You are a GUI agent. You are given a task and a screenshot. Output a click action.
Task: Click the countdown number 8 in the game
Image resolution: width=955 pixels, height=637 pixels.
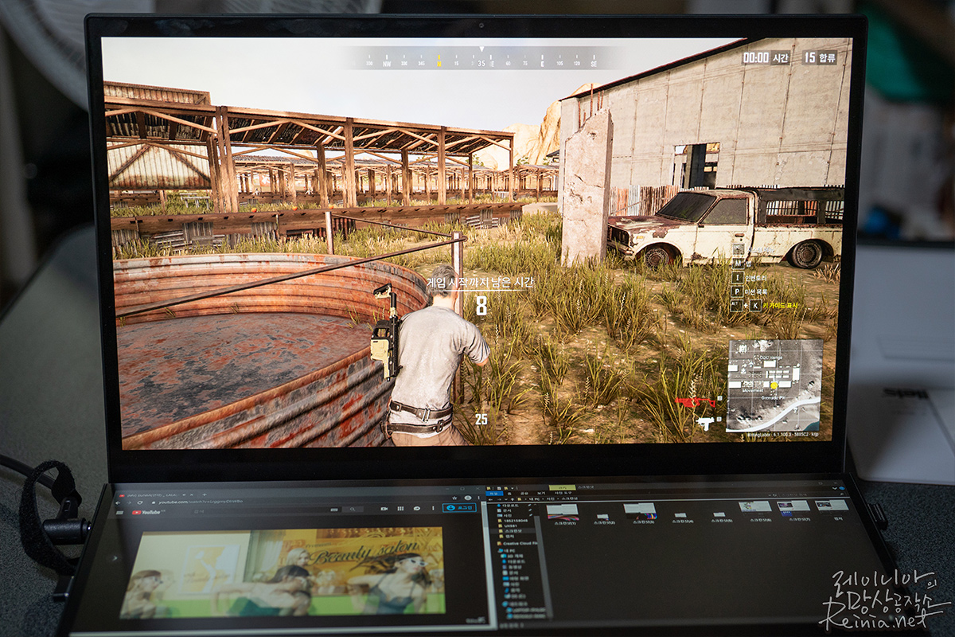(x=481, y=306)
